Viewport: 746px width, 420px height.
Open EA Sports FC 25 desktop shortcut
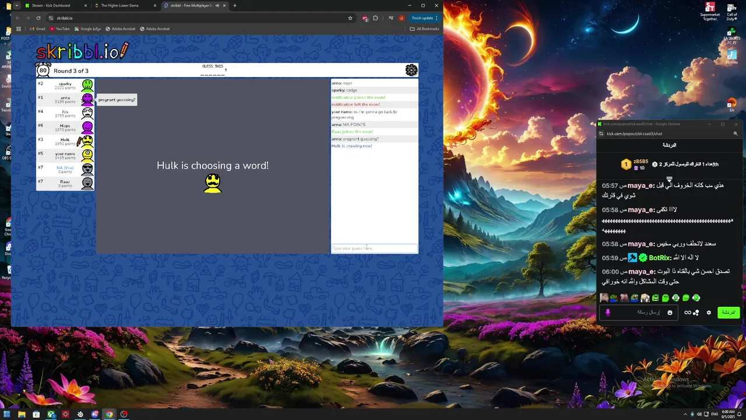click(x=731, y=35)
